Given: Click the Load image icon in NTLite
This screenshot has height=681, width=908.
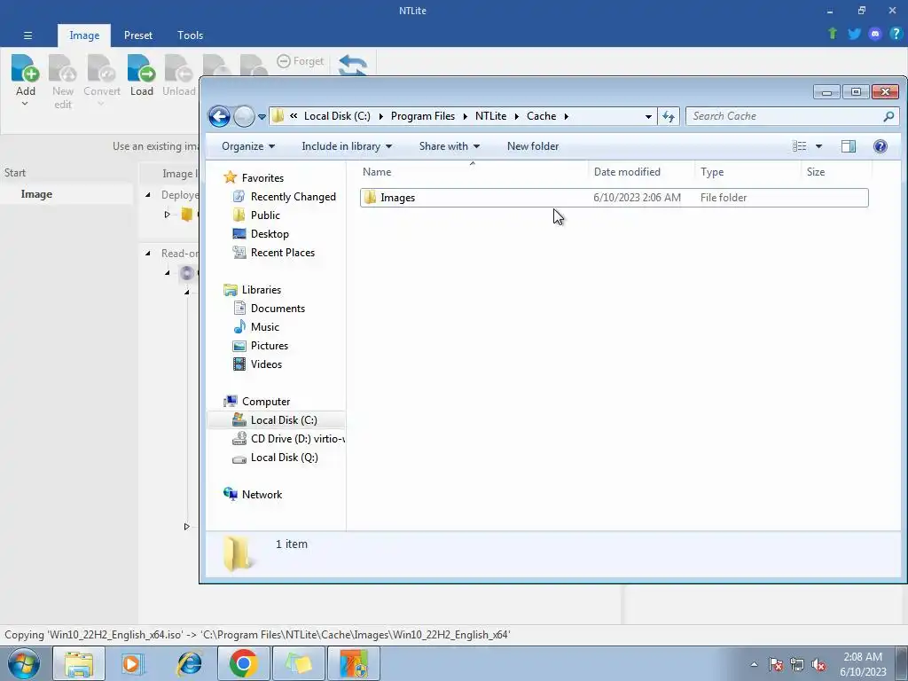Looking at the screenshot, I should pyautogui.click(x=141, y=68).
